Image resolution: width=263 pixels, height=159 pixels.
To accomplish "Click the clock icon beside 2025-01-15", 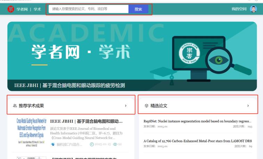I will click(x=92, y=144).
